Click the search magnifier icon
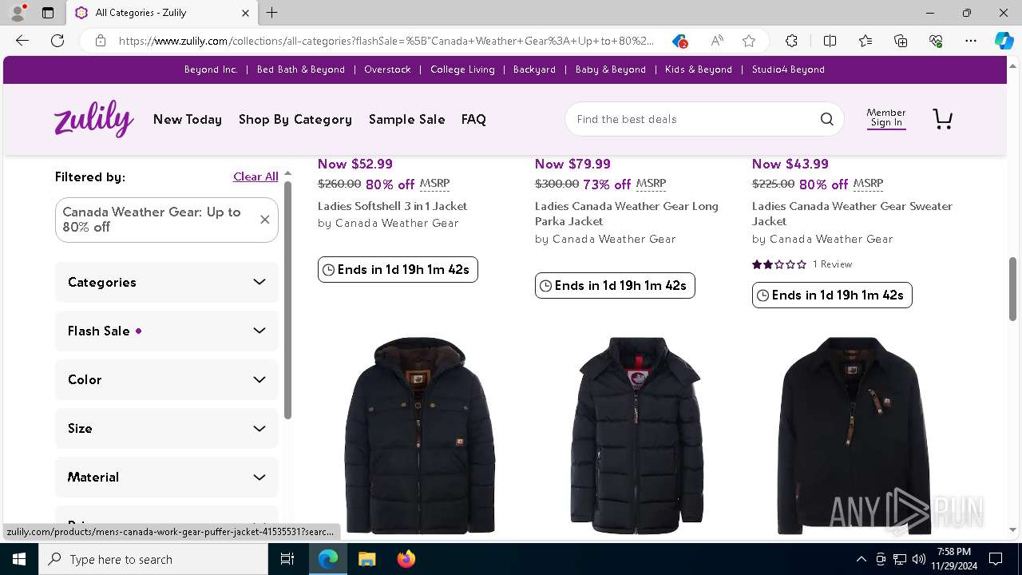The width and height of the screenshot is (1022, 575). point(826,119)
